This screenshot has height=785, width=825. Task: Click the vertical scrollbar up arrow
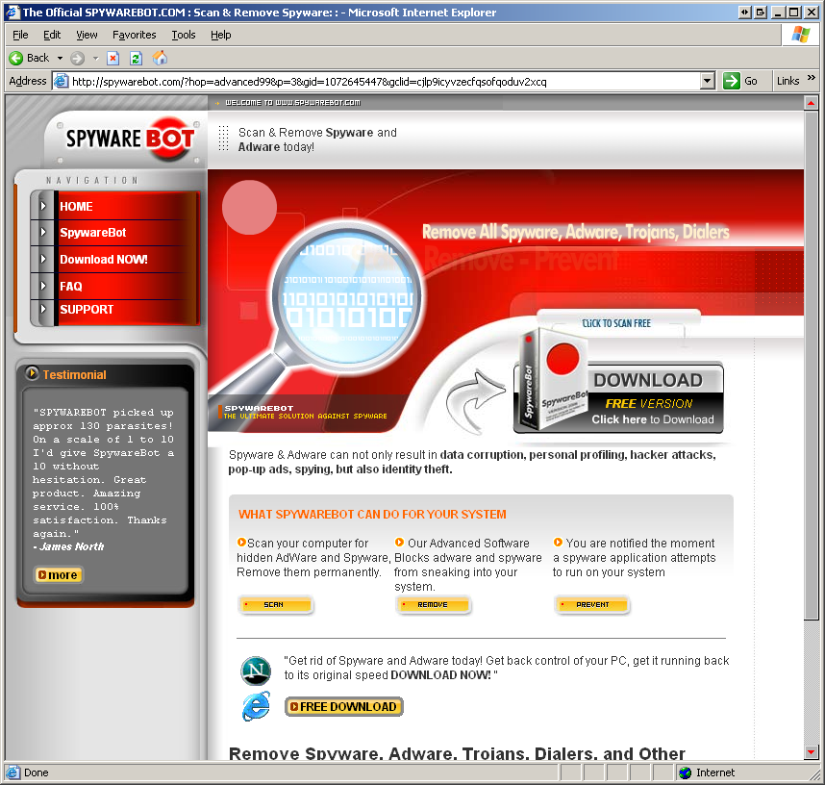pos(811,103)
